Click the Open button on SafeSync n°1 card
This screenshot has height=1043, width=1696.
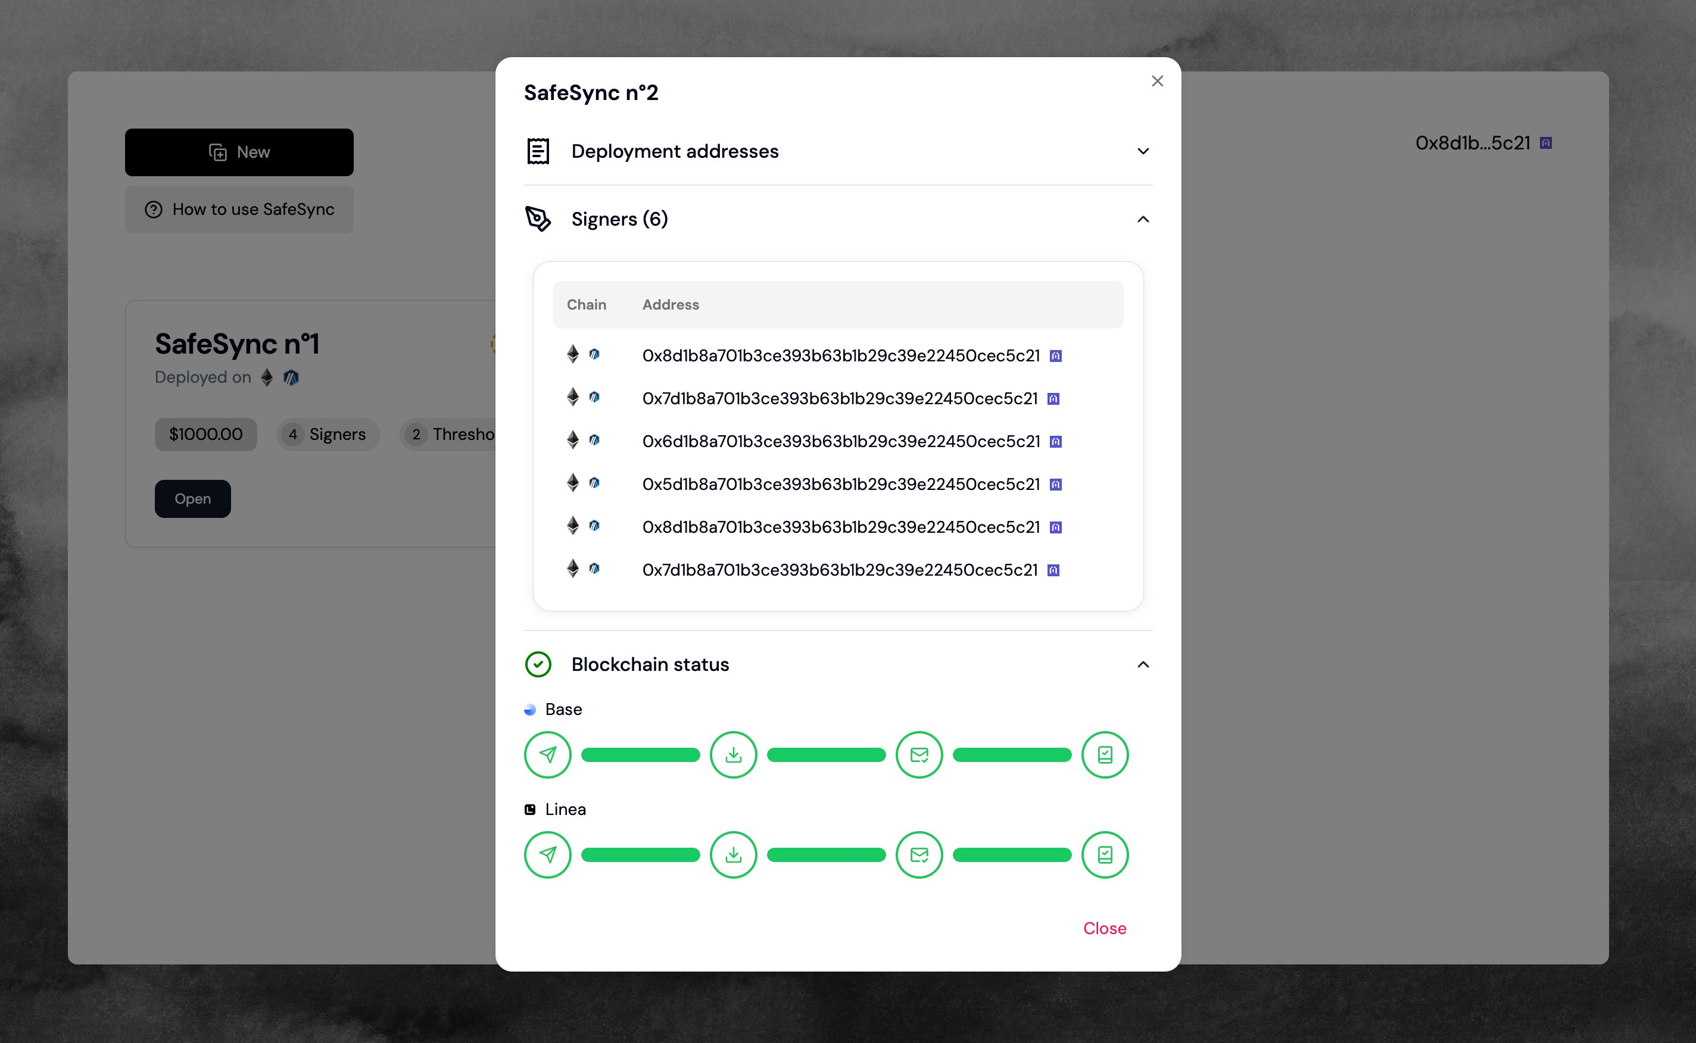192,499
